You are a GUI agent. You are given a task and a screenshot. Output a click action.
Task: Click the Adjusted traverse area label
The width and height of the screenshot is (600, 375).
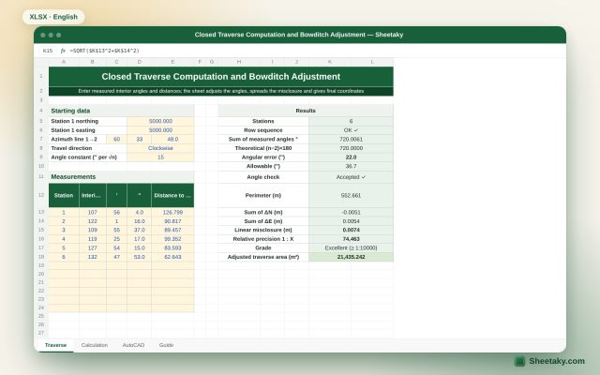pos(263,257)
